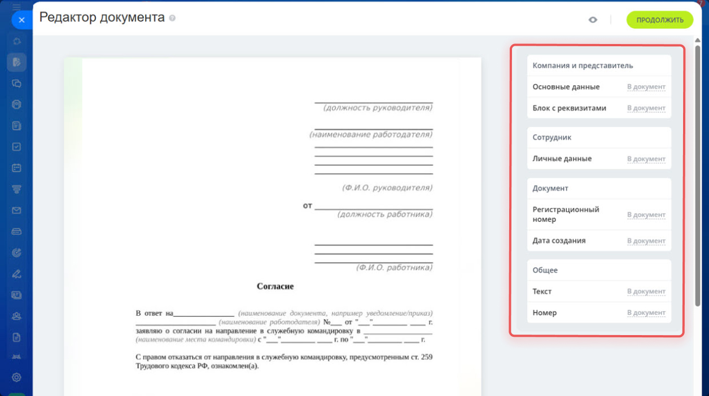
Task: Toggle document preview with the eye icon
Action: [x=593, y=20]
